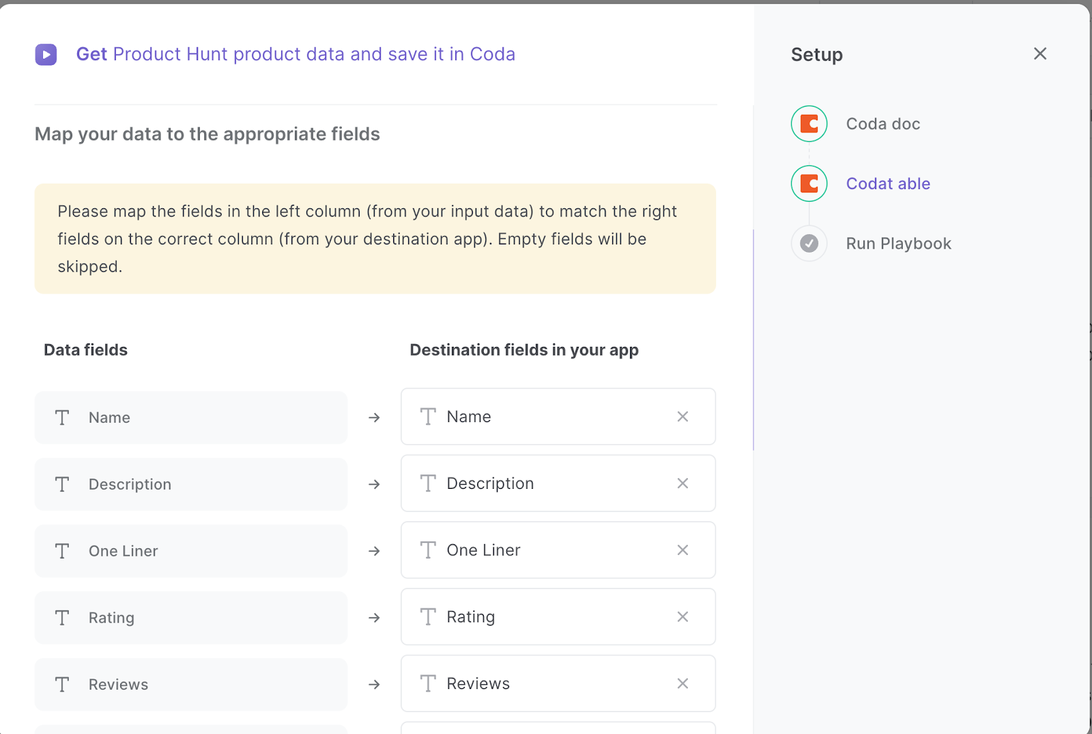Open the Name destination field dropdown

coord(558,417)
